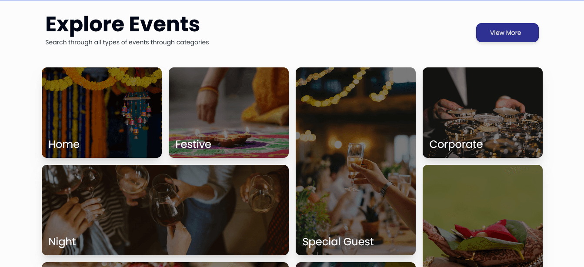Open the Corporate events category card
584x267 pixels.
(x=482, y=112)
